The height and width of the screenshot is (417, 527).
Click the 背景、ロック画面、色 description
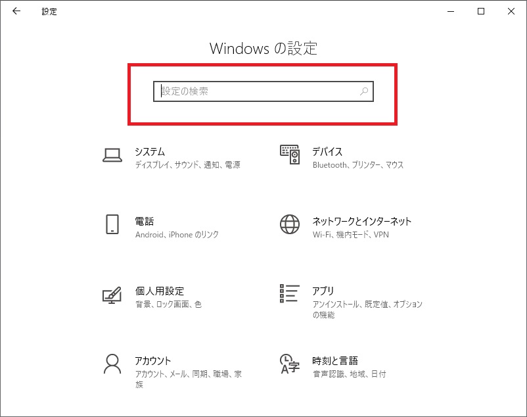click(168, 304)
